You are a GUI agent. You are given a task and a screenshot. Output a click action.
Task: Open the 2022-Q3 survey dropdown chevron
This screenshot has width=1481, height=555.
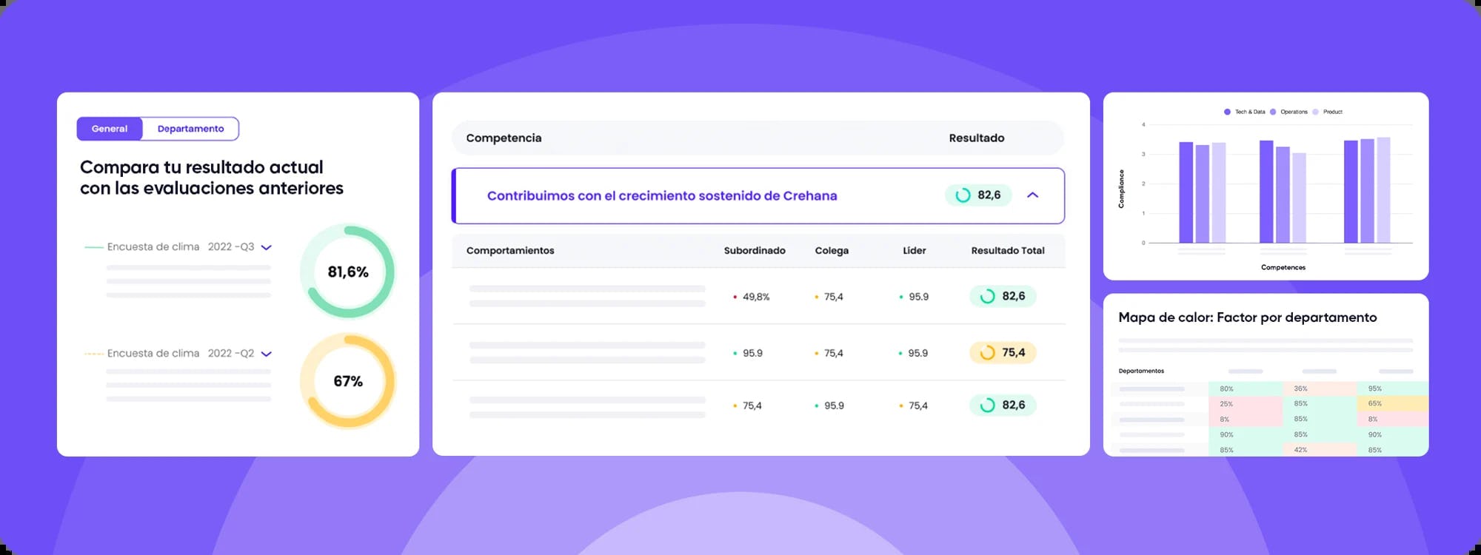[x=267, y=248]
